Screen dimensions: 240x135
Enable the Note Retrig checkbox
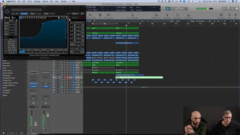click(x=6, y=41)
